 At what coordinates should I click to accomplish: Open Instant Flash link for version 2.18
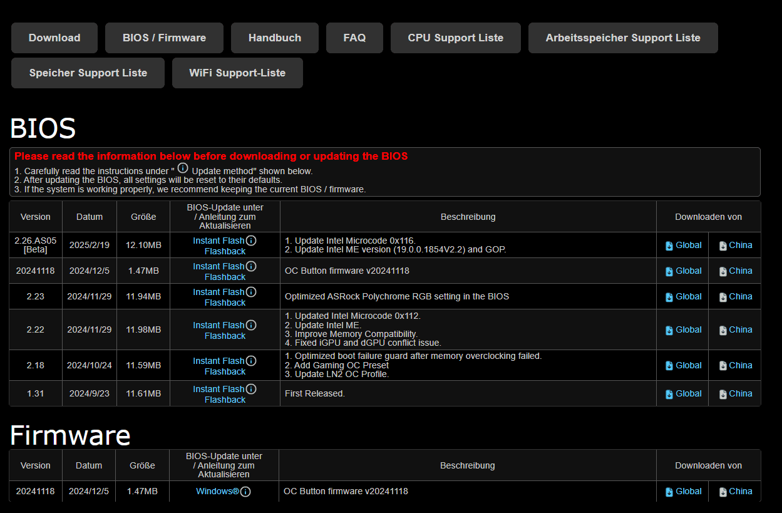coord(219,361)
